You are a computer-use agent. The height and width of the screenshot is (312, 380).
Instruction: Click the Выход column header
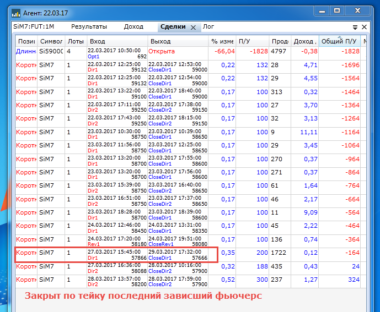[x=178, y=41]
